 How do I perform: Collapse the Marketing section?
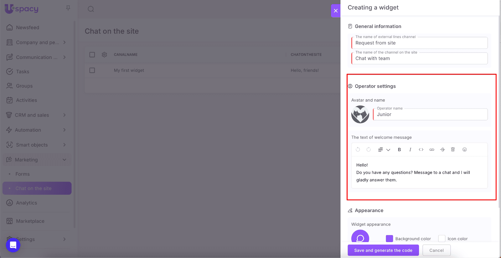click(64, 160)
